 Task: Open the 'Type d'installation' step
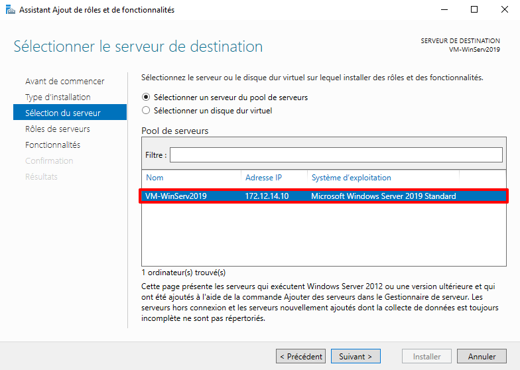click(x=58, y=97)
